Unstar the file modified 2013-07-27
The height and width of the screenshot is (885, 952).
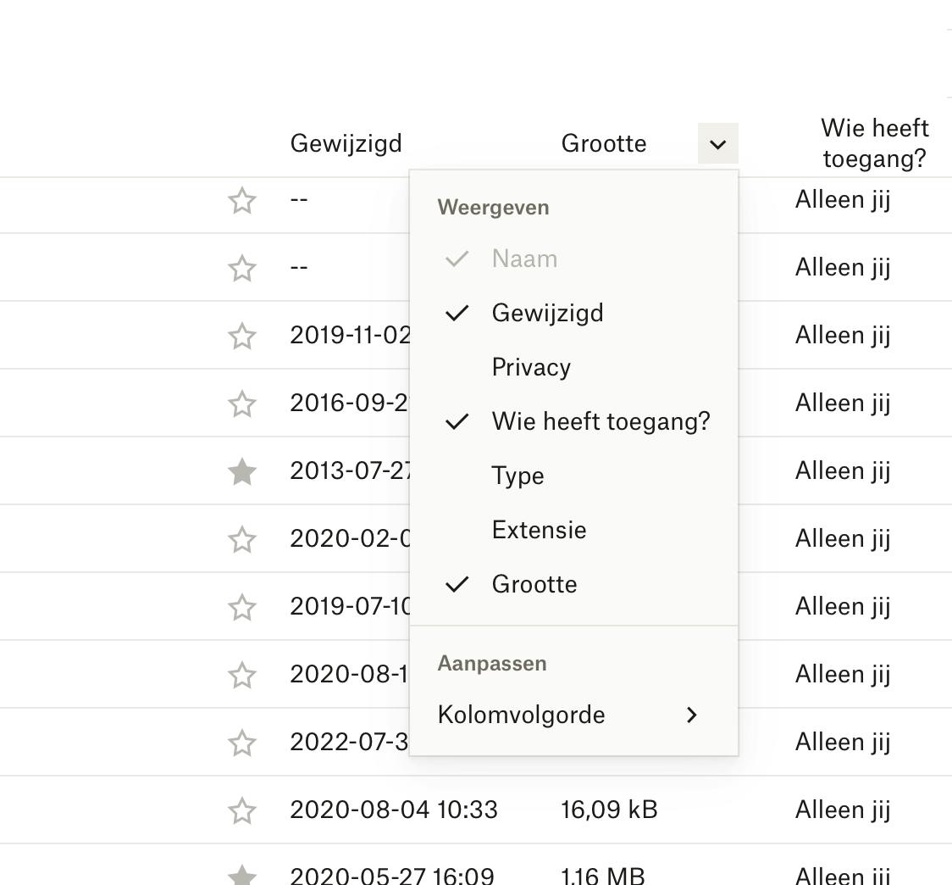pyautogui.click(x=242, y=471)
